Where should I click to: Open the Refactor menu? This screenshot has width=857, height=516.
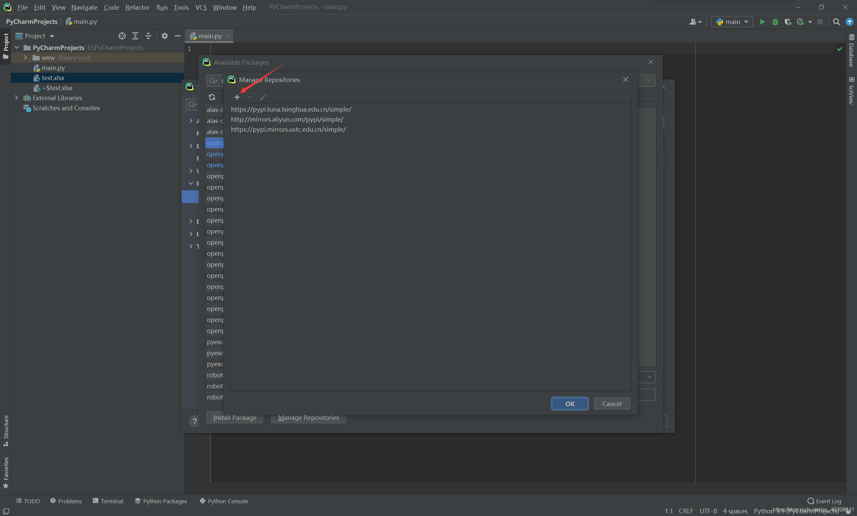coord(137,7)
